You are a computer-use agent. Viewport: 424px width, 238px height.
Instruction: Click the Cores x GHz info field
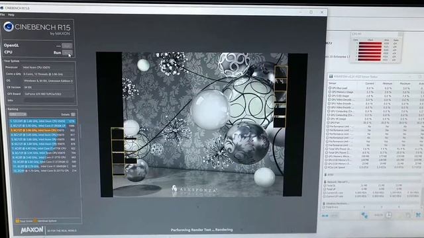coord(48,74)
